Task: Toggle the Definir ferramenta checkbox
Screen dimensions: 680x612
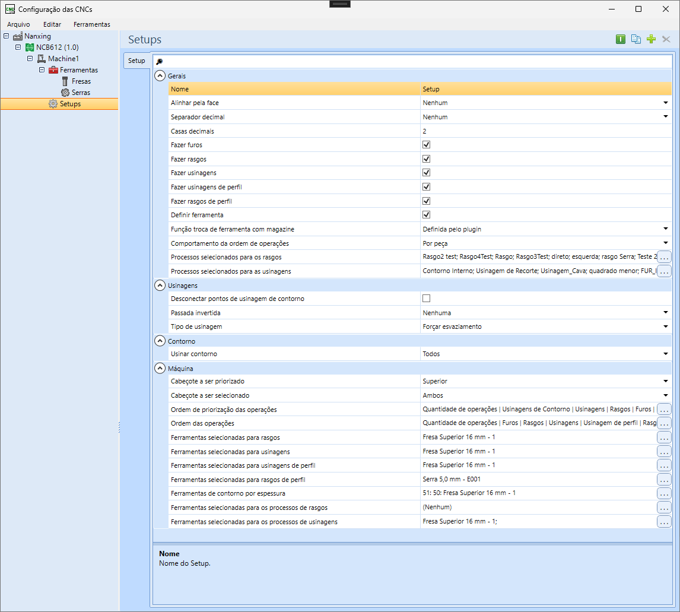Action: point(426,215)
